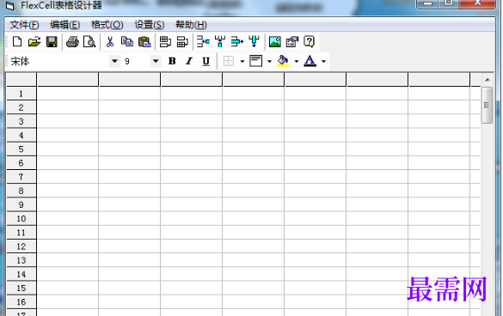Image resolution: width=503 pixels, height=316 pixels.
Task: Apply yellow fill color bucket
Action: point(283,61)
